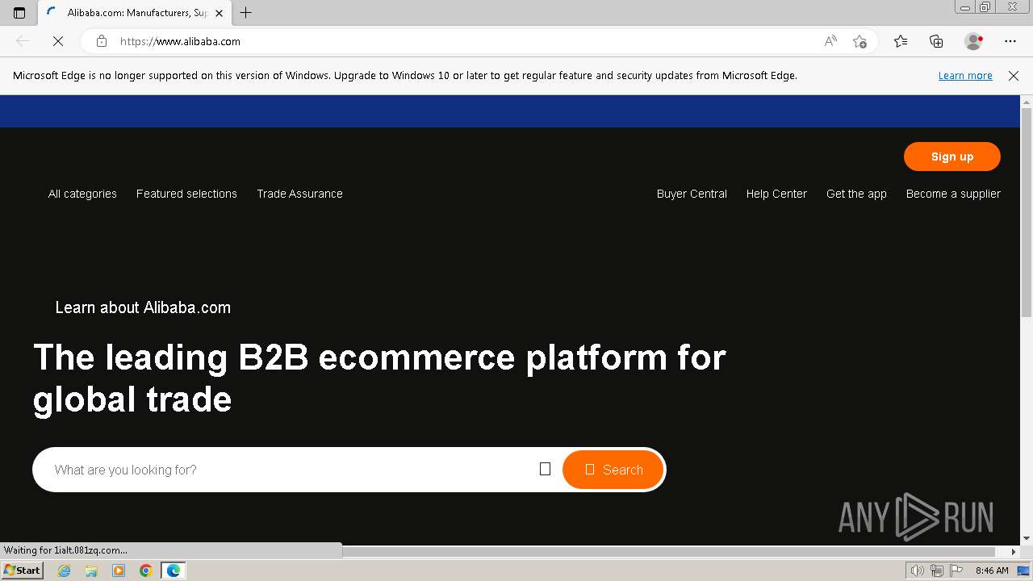Open the volume speaker tray icon

(x=917, y=571)
